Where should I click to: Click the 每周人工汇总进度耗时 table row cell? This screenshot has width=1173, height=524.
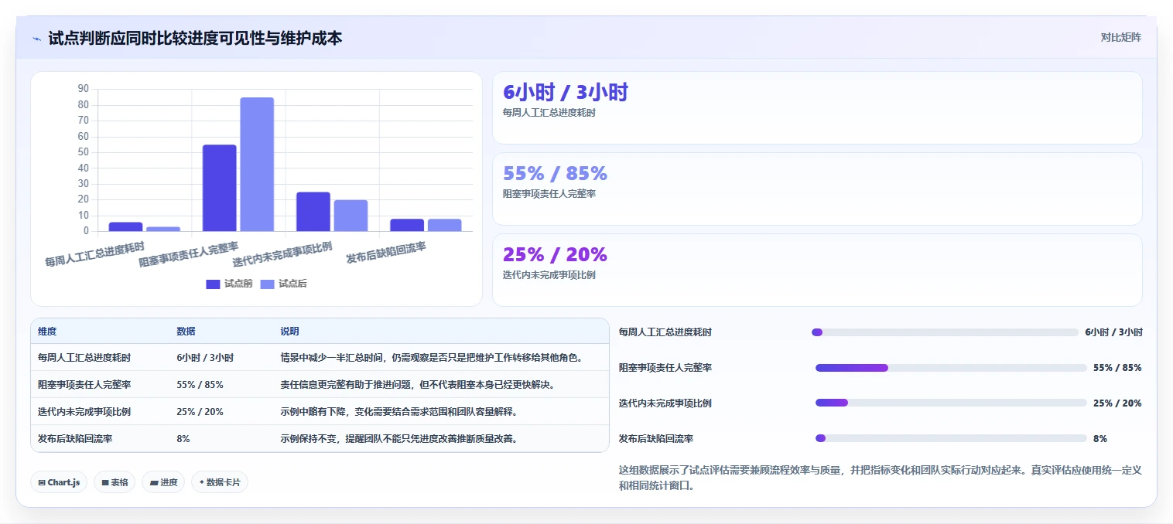[84, 358]
